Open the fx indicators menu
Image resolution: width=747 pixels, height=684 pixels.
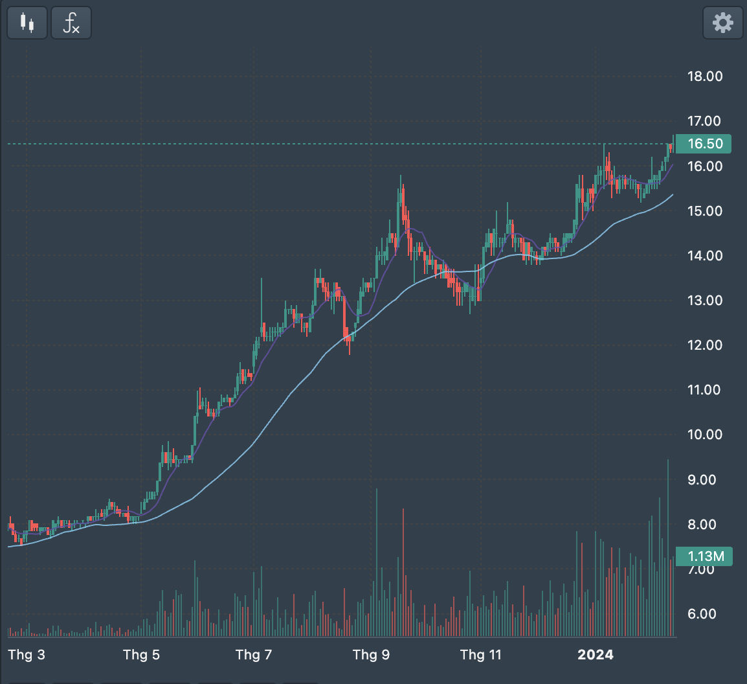[71, 23]
